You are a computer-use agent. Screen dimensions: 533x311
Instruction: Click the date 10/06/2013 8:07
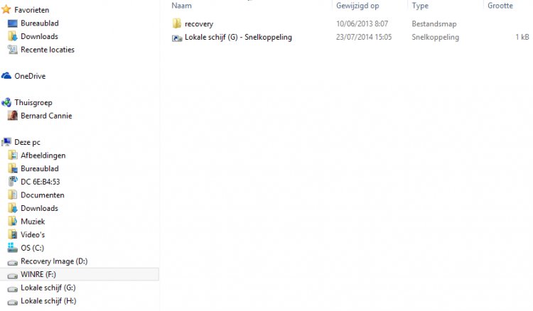(362, 23)
